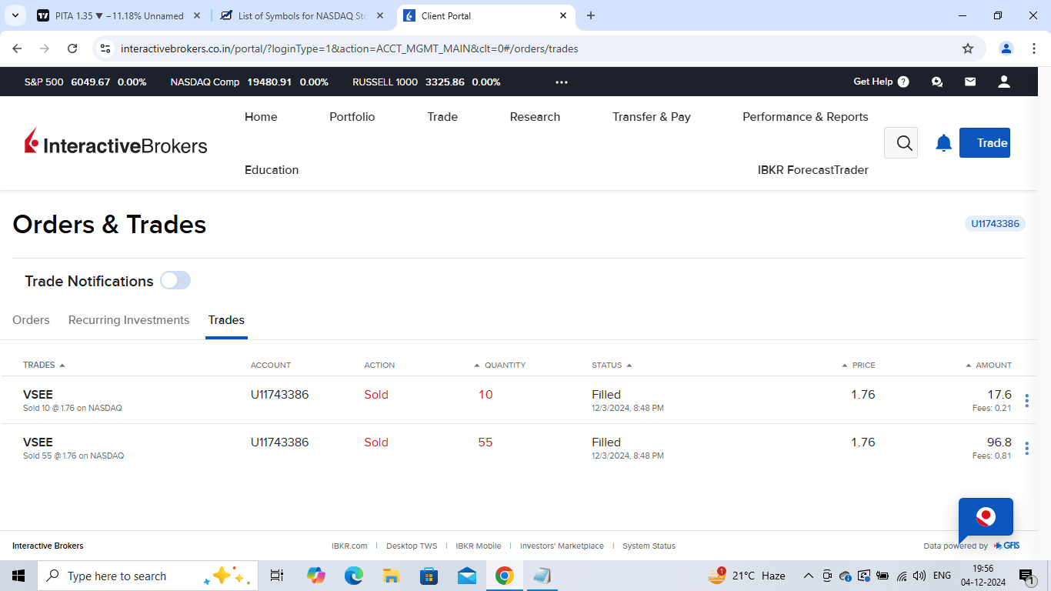The width and height of the screenshot is (1051, 591).
Task: Toggle the Trade Notifications switch
Action: 175,281
